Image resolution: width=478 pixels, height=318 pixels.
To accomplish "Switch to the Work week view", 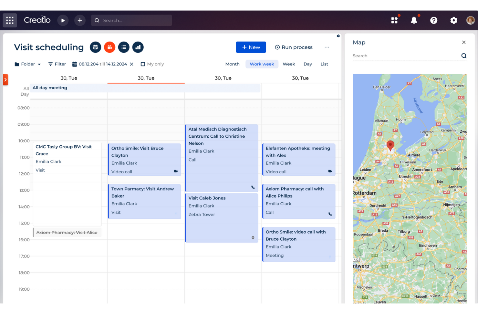I will 262,64.
